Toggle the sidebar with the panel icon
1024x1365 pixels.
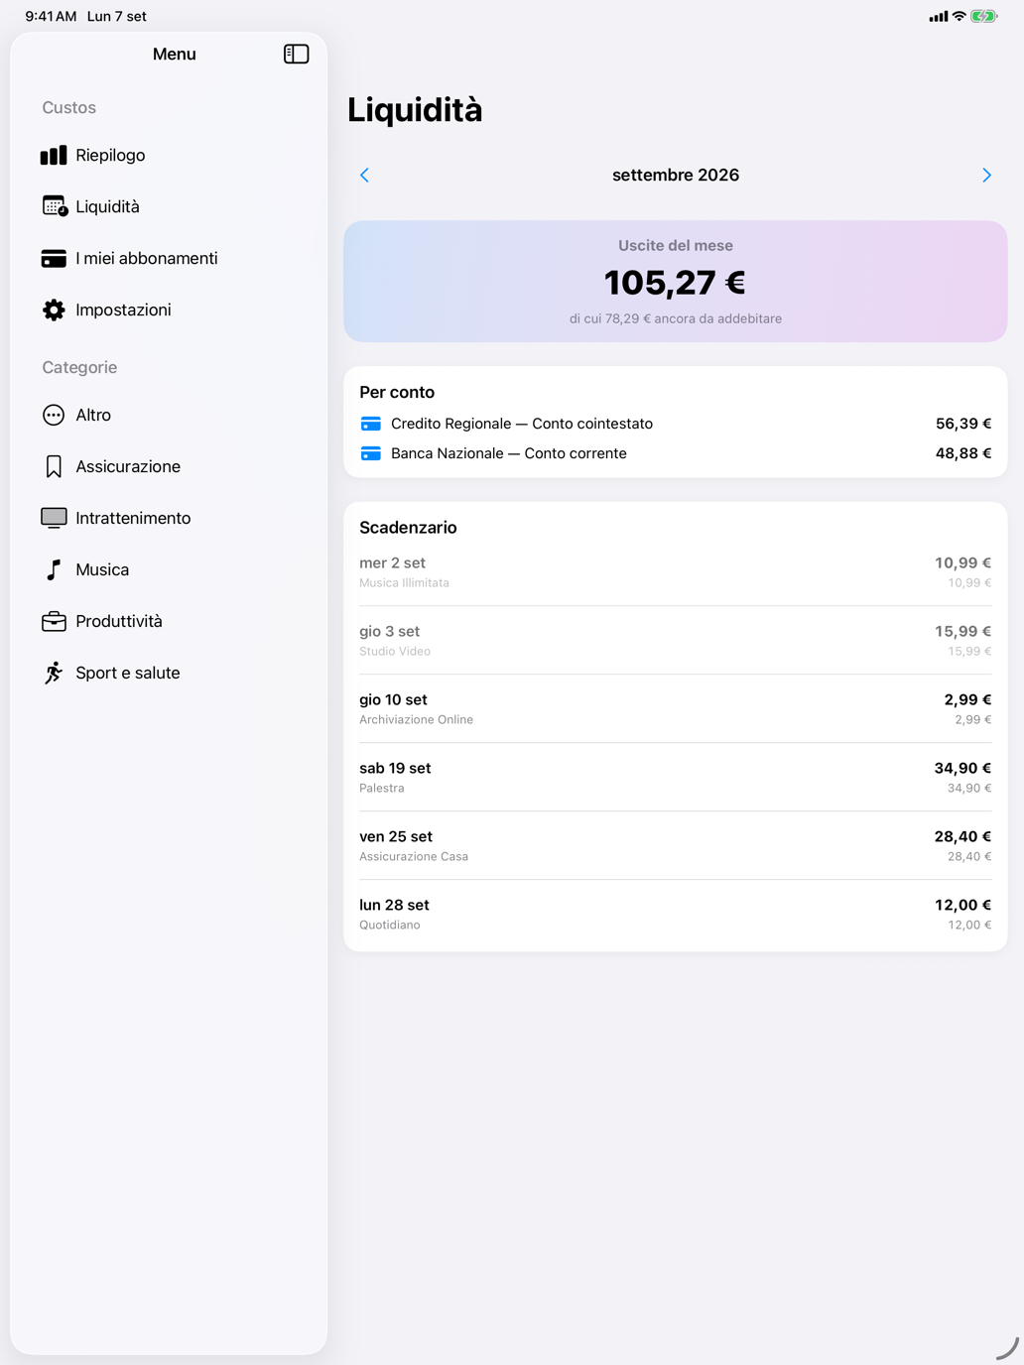pos(296,54)
